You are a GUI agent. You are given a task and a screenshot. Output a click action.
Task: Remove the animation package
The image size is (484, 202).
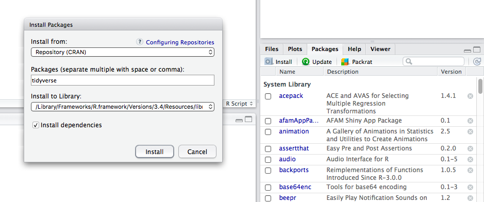[x=471, y=132]
